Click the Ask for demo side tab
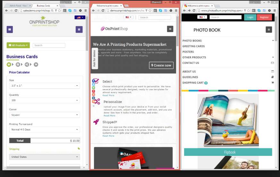This screenshot has height=177, width=280. 95,59
